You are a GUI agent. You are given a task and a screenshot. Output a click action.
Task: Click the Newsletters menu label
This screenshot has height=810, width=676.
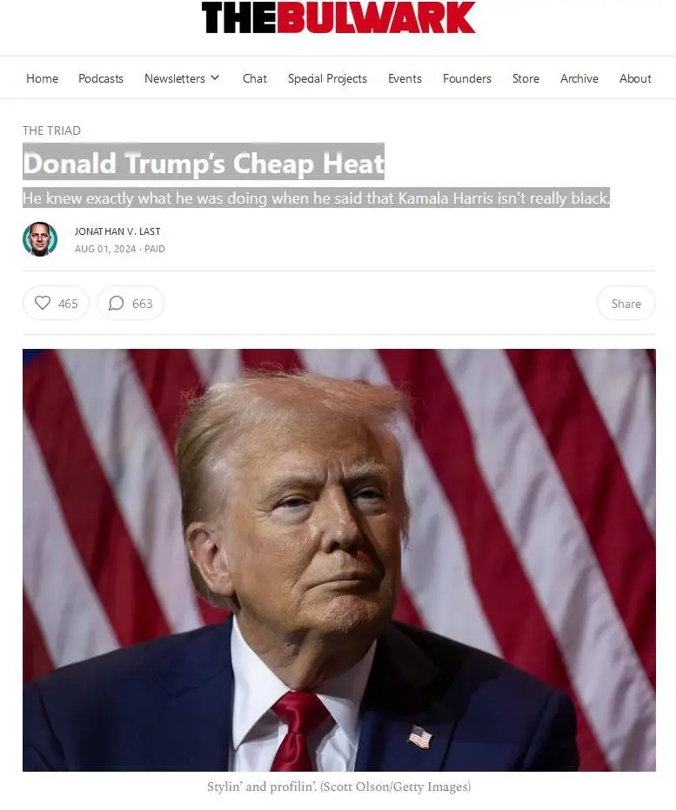tap(175, 78)
